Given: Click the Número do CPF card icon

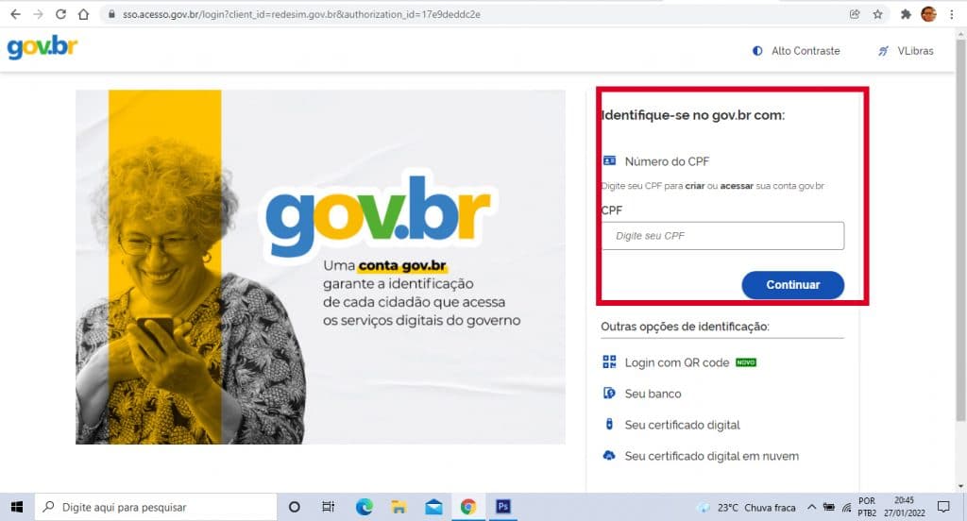Looking at the screenshot, I should click(609, 160).
